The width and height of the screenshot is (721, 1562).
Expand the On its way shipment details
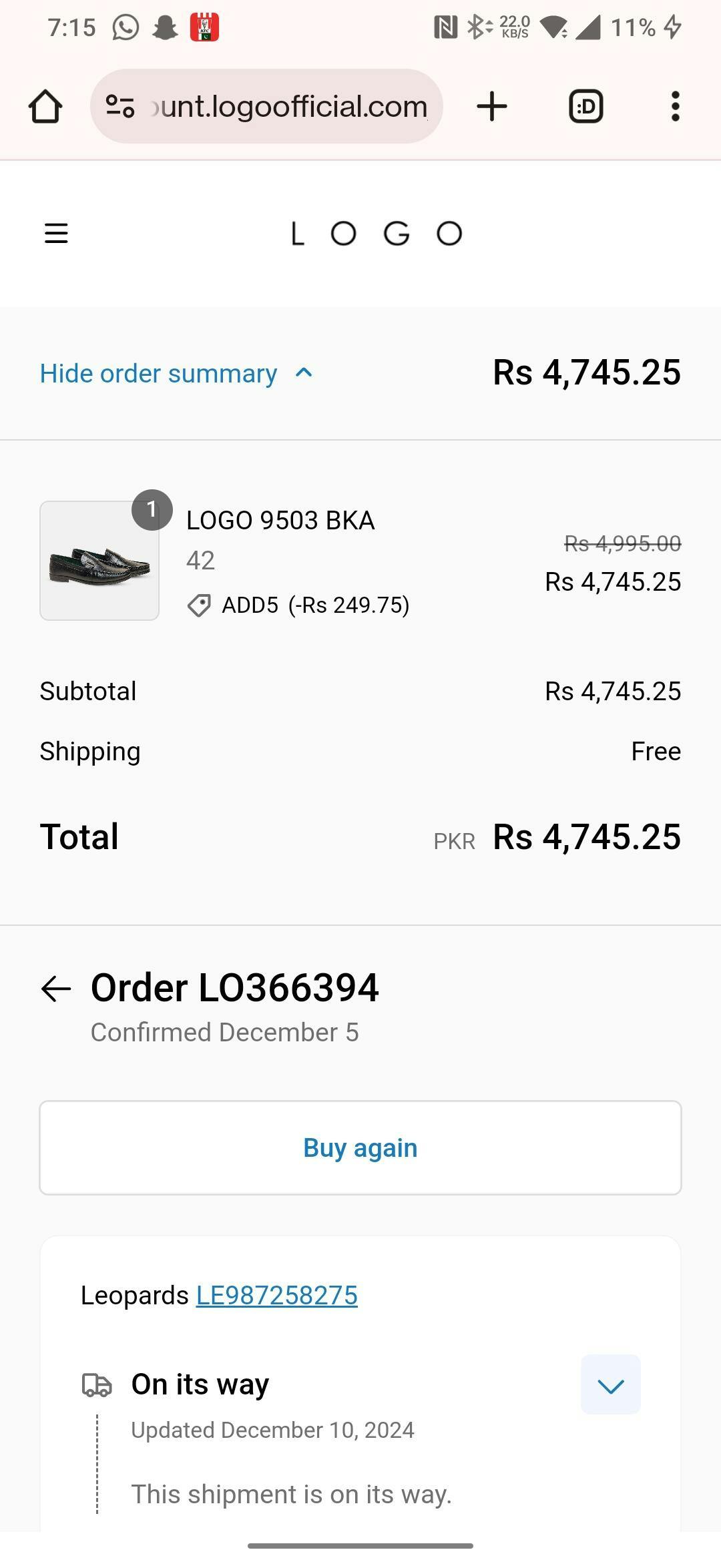[610, 1384]
